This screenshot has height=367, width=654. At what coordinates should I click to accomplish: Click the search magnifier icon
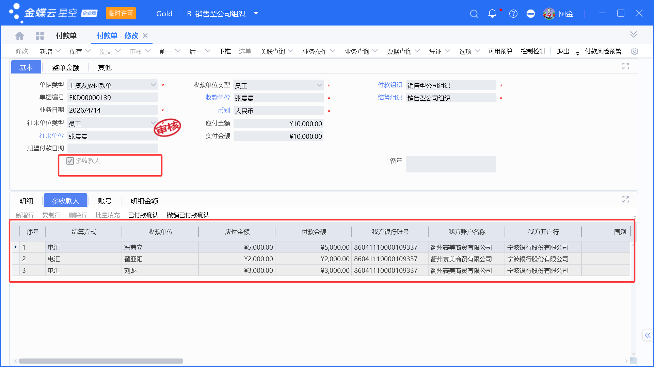point(474,14)
